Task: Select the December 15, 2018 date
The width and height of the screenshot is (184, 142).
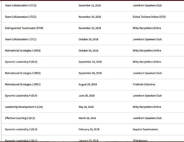Action: [90, 5]
